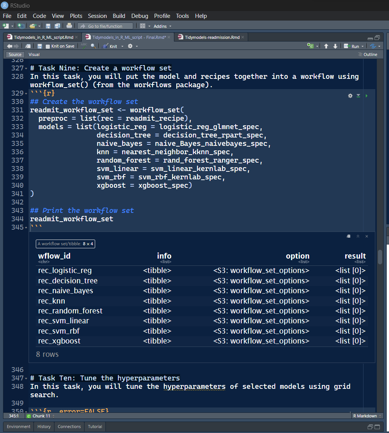Image resolution: width=389 pixels, height=433 pixels.
Task: Click the editor settings gear icon
Action: [x=130, y=46]
